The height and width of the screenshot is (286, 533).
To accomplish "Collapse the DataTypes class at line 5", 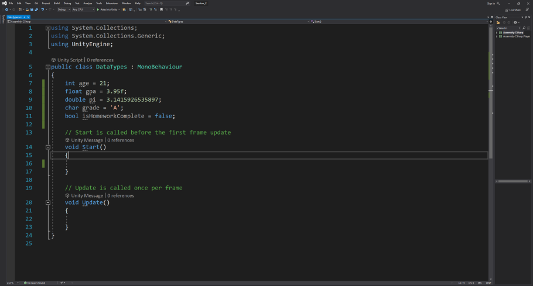I will pyautogui.click(x=48, y=67).
